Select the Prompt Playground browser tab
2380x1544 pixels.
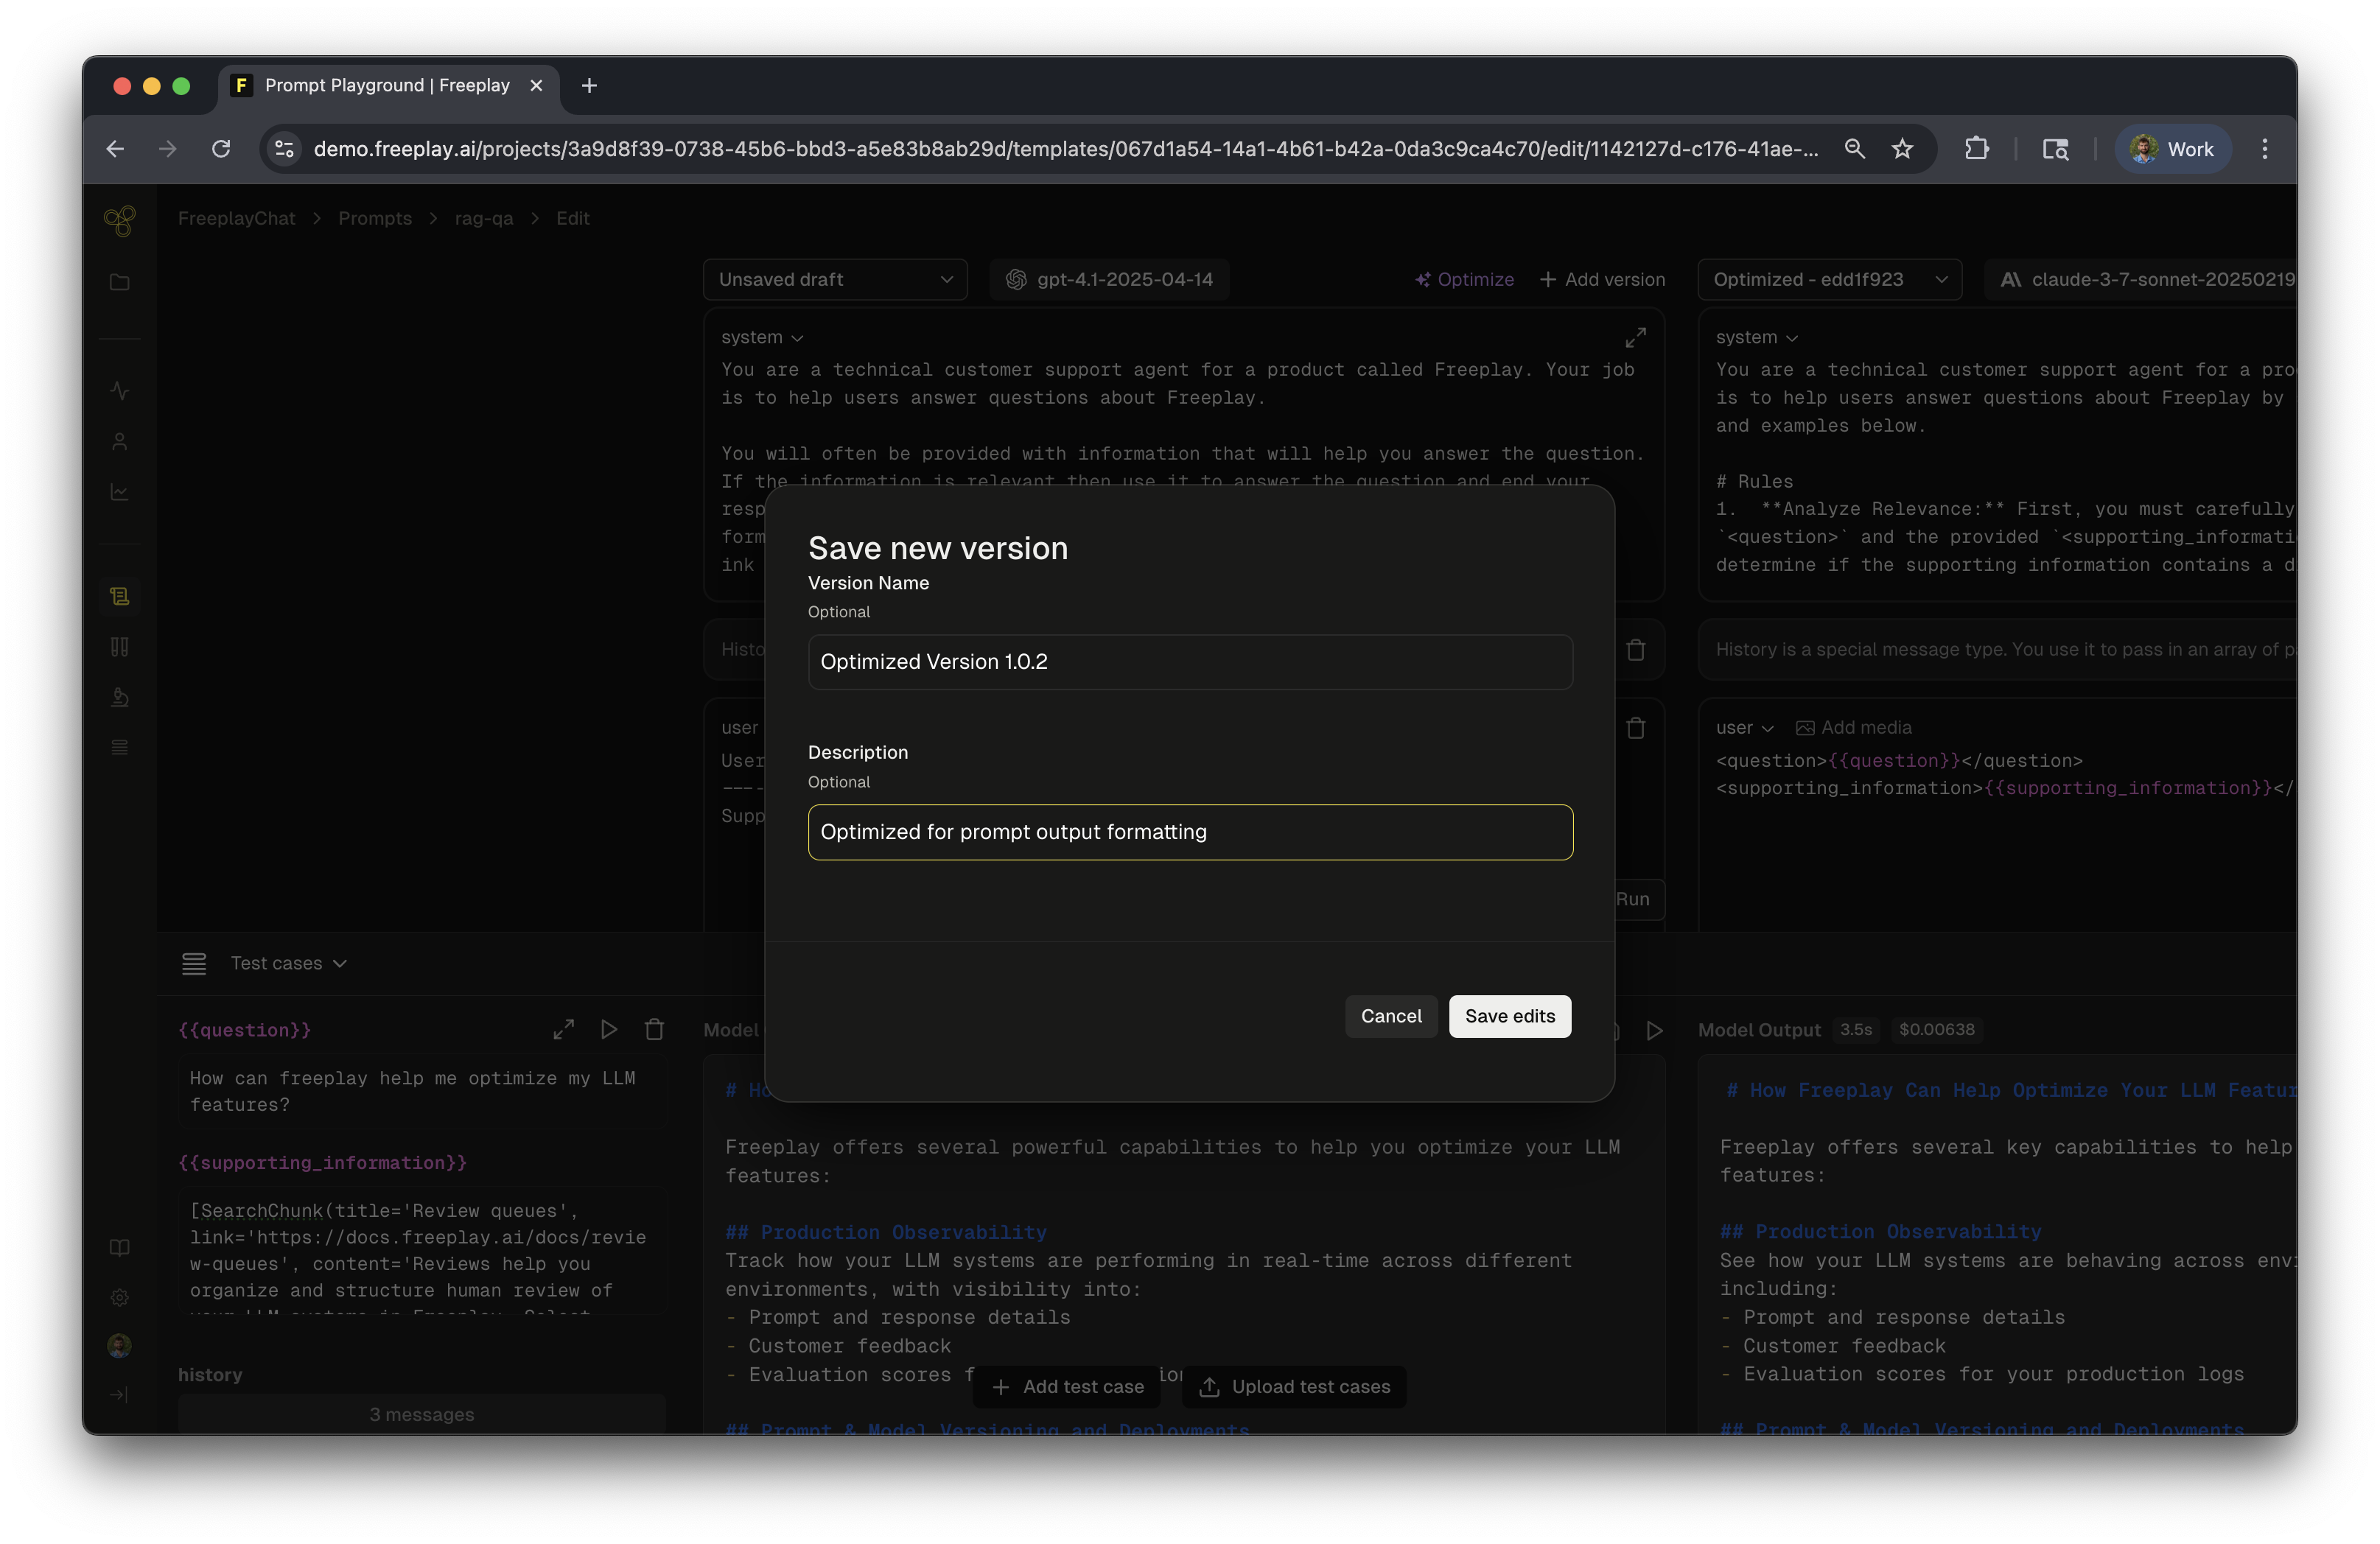[388, 86]
